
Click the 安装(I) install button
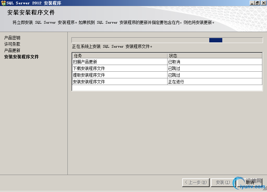[223, 182]
